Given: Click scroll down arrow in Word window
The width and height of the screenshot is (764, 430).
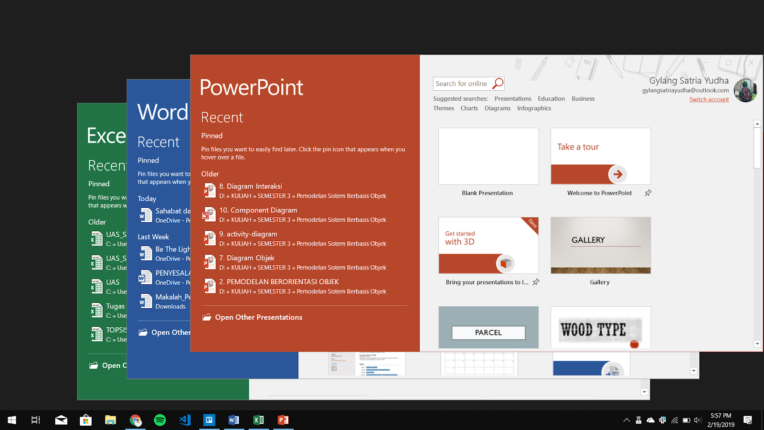Looking at the screenshot, I should click(x=694, y=371).
